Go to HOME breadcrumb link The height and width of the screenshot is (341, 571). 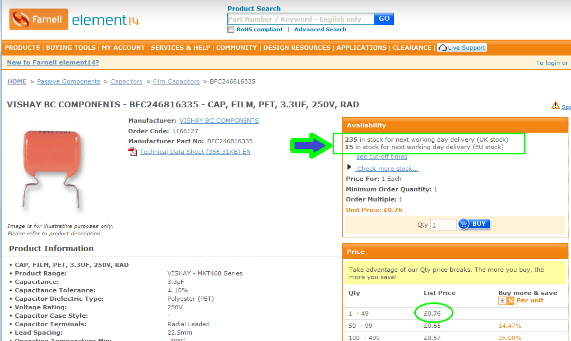click(17, 81)
